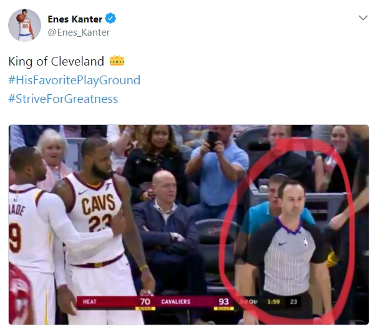Click the NBA logo on referee's shirt
Viewport: 375px width, 334px height.
tap(306, 242)
